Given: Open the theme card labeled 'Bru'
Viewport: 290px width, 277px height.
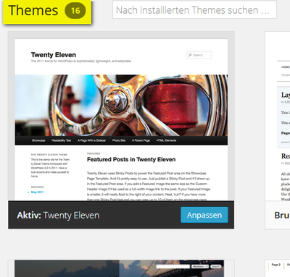Looking at the screenshot, I should (x=278, y=130).
